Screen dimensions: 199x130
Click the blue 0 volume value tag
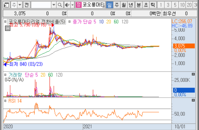[x=184, y=90]
